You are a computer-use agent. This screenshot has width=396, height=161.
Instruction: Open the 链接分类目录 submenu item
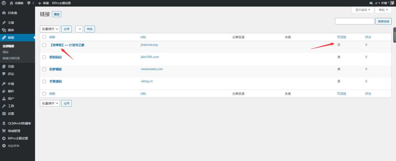click(11, 58)
